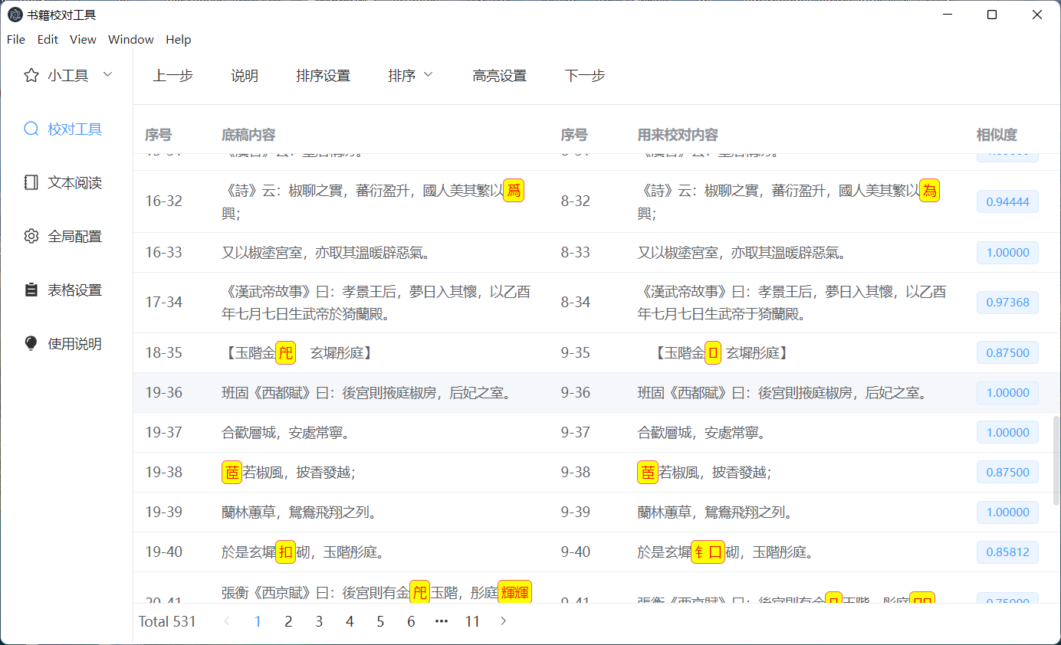This screenshot has width=1061, height=645.
Task: Click highlighted 為 in proof text 8-32
Action: [x=929, y=190]
